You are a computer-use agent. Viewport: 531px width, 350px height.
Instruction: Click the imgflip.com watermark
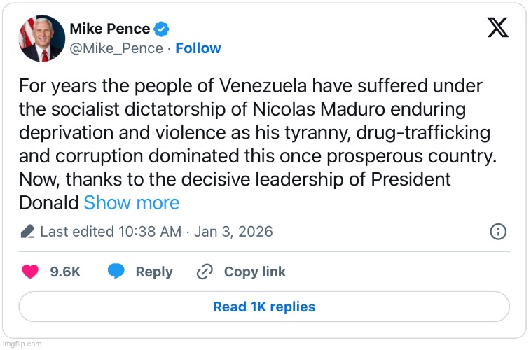coord(22,344)
